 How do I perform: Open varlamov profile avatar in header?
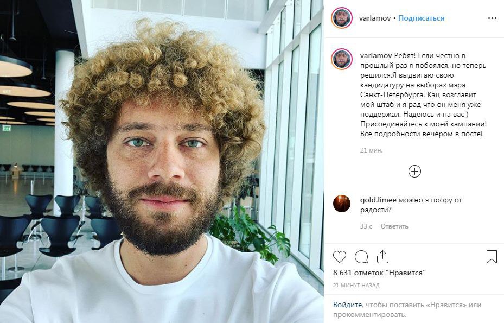coord(342,18)
